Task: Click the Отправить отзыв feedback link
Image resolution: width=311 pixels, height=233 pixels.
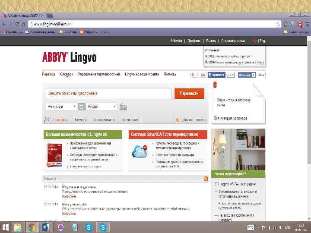Action: pyautogui.click(x=233, y=41)
